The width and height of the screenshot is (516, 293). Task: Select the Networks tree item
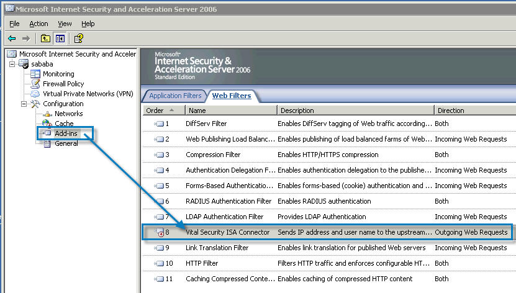point(68,114)
